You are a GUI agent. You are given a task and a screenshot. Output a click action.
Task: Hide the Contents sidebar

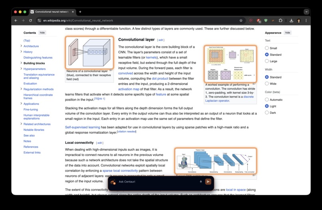[x=42, y=33]
